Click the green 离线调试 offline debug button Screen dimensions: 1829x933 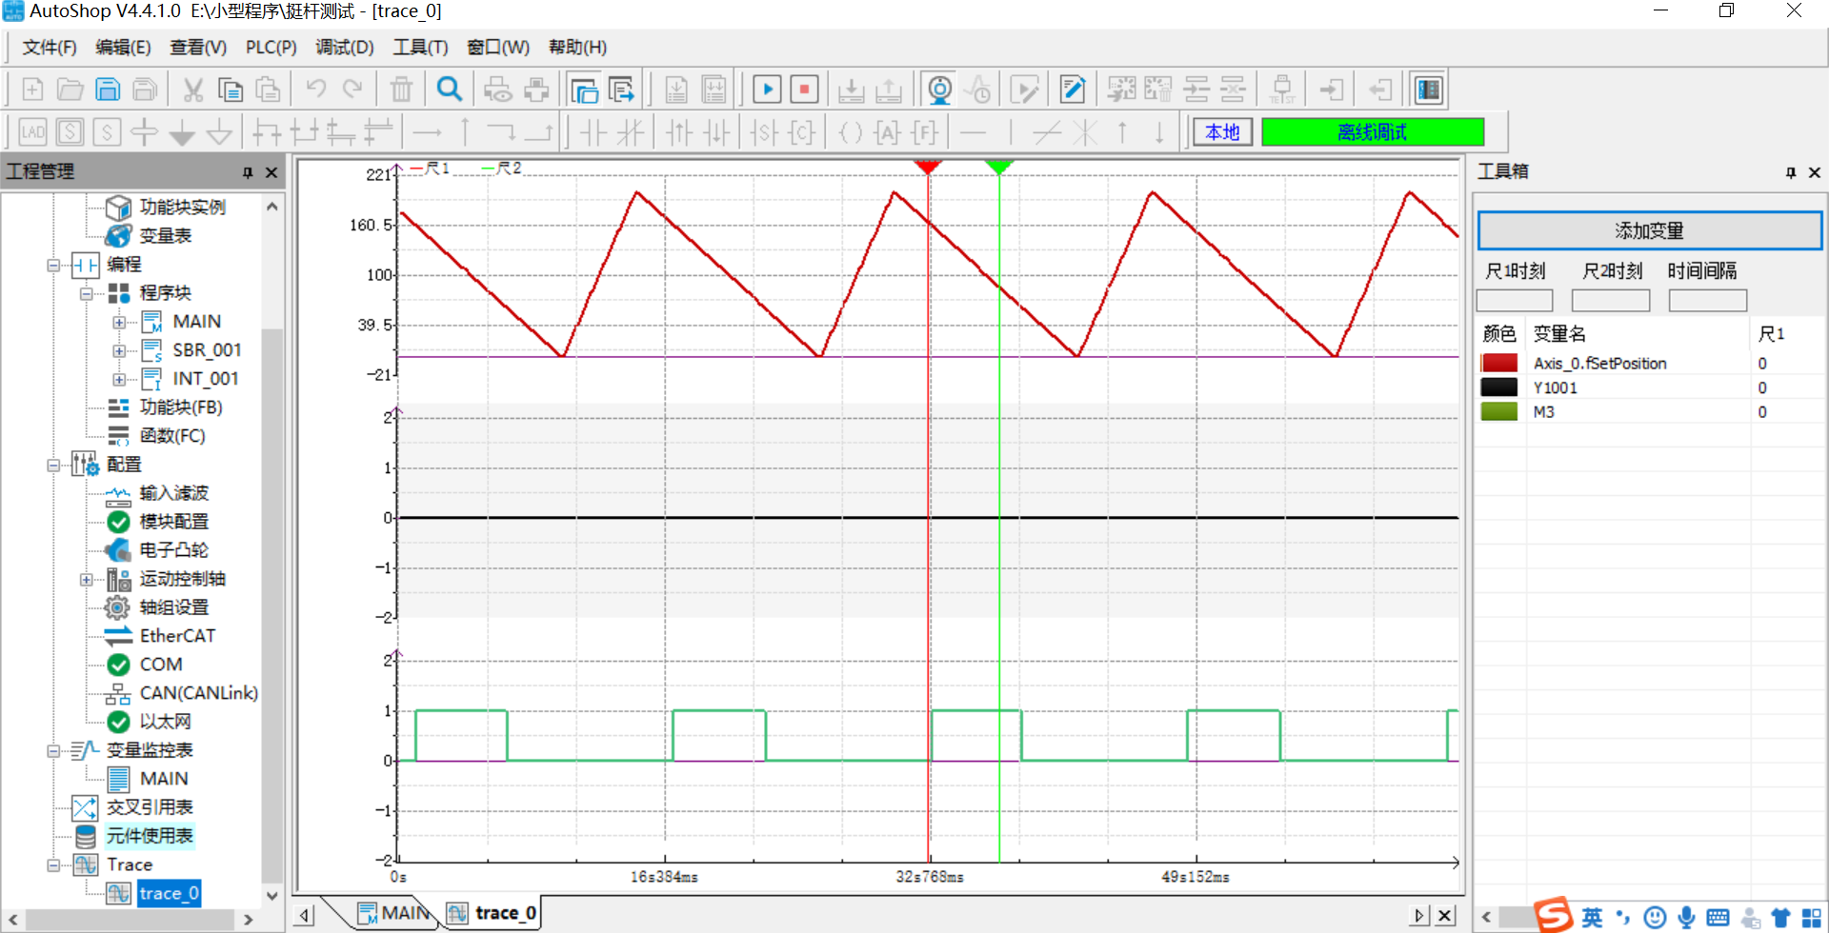1373,132
